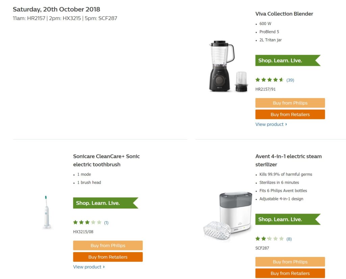
Task: Click Buy from Philips for the blender
Action: 290,103
